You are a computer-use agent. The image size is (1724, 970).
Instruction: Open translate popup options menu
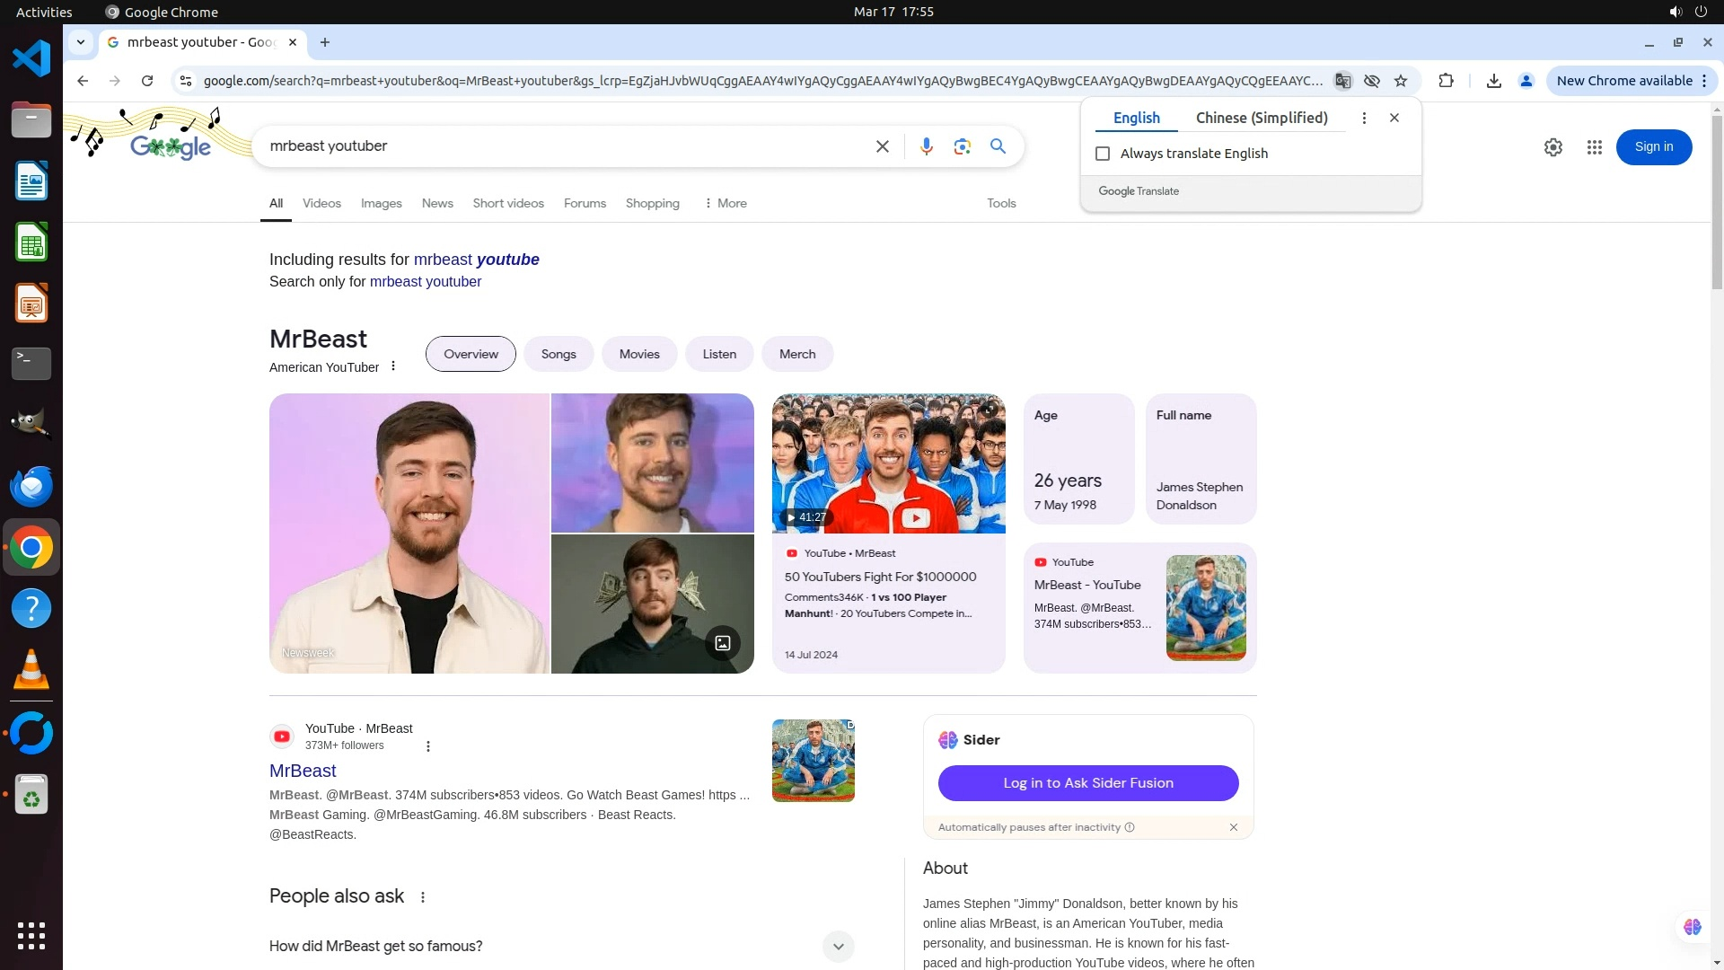pyautogui.click(x=1363, y=118)
